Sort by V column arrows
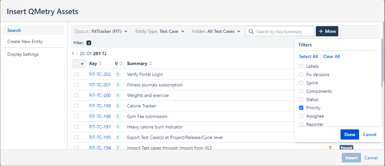 coord(121,64)
